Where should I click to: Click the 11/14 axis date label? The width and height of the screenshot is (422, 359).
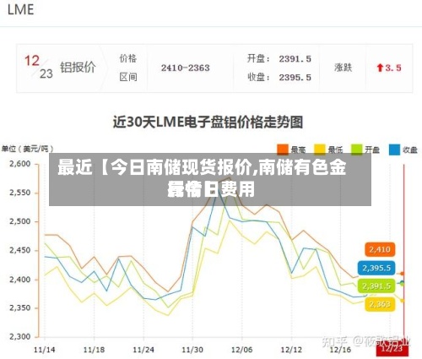(x=45, y=350)
